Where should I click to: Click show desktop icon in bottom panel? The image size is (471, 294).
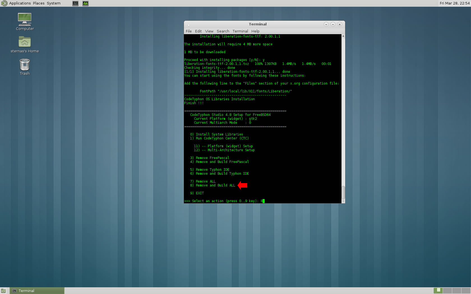point(3,291)
